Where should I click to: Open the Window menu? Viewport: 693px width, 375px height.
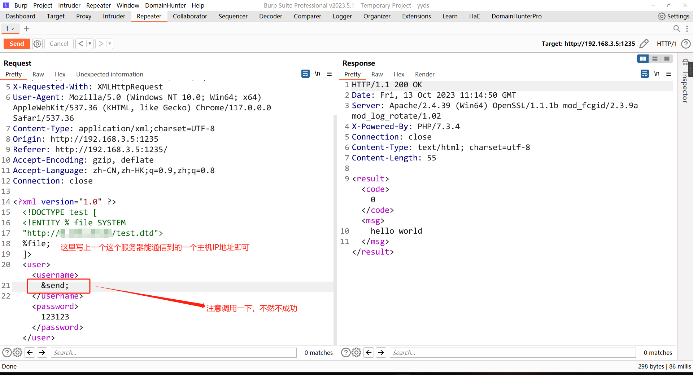(x=128, y=5)
